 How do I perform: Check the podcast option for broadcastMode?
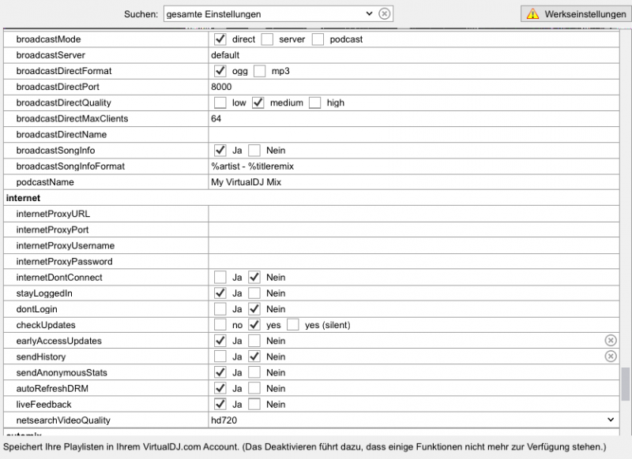[318, 39]
